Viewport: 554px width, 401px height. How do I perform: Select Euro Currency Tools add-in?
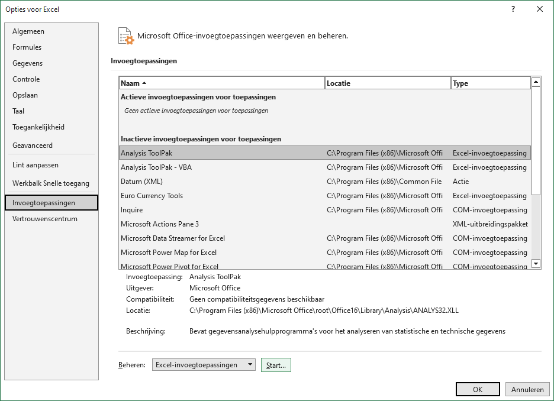coord(325,196)
